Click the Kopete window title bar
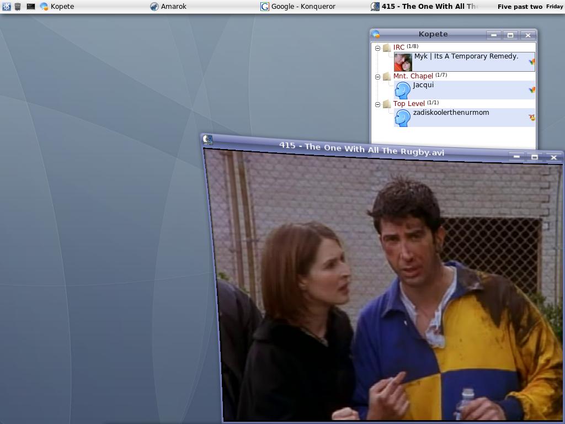 tap(433, 34)
